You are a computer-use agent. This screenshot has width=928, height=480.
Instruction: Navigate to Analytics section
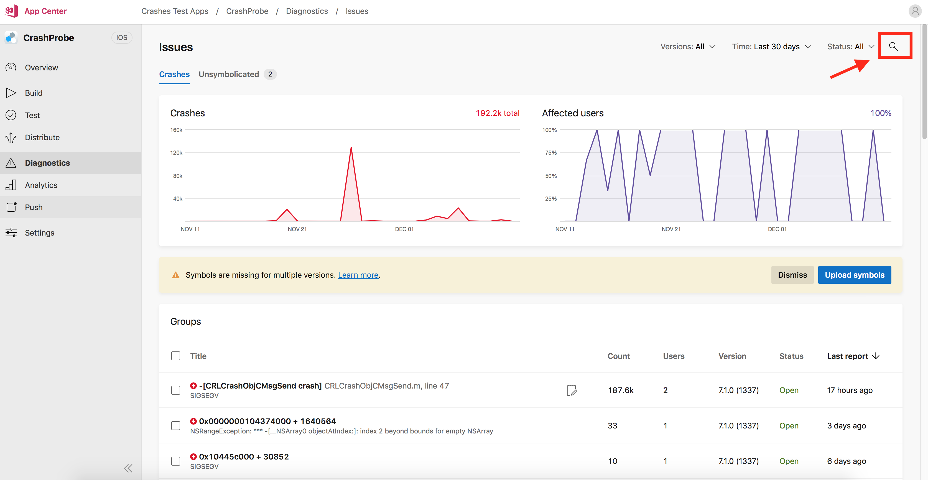pos(41,184)
